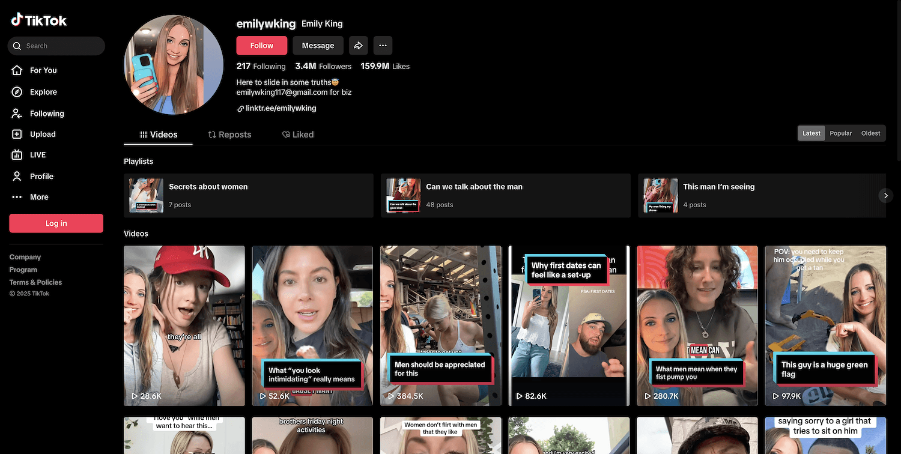Switch to the Reposts tab

229,135
